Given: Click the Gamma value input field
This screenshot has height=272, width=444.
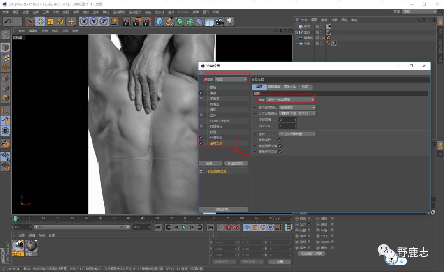Looking at the screenshot, I should [287, 126].
